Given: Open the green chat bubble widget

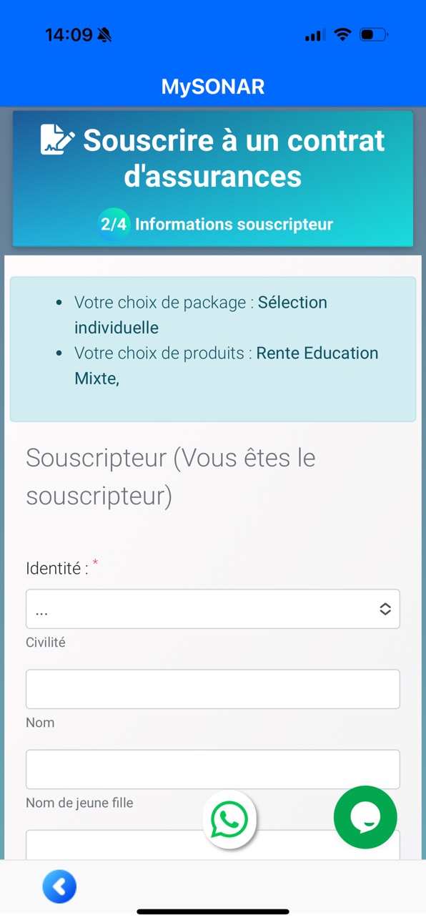Looking at the screenshot, I should pos(365,817).
